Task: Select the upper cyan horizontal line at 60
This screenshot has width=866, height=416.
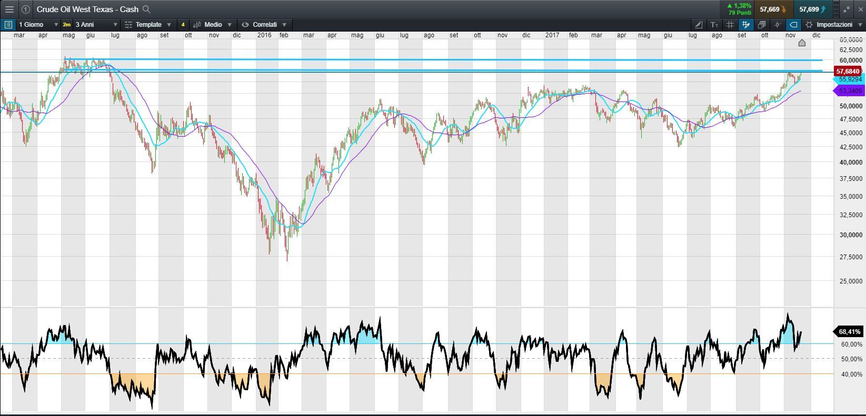Action: tap(442, 60)
